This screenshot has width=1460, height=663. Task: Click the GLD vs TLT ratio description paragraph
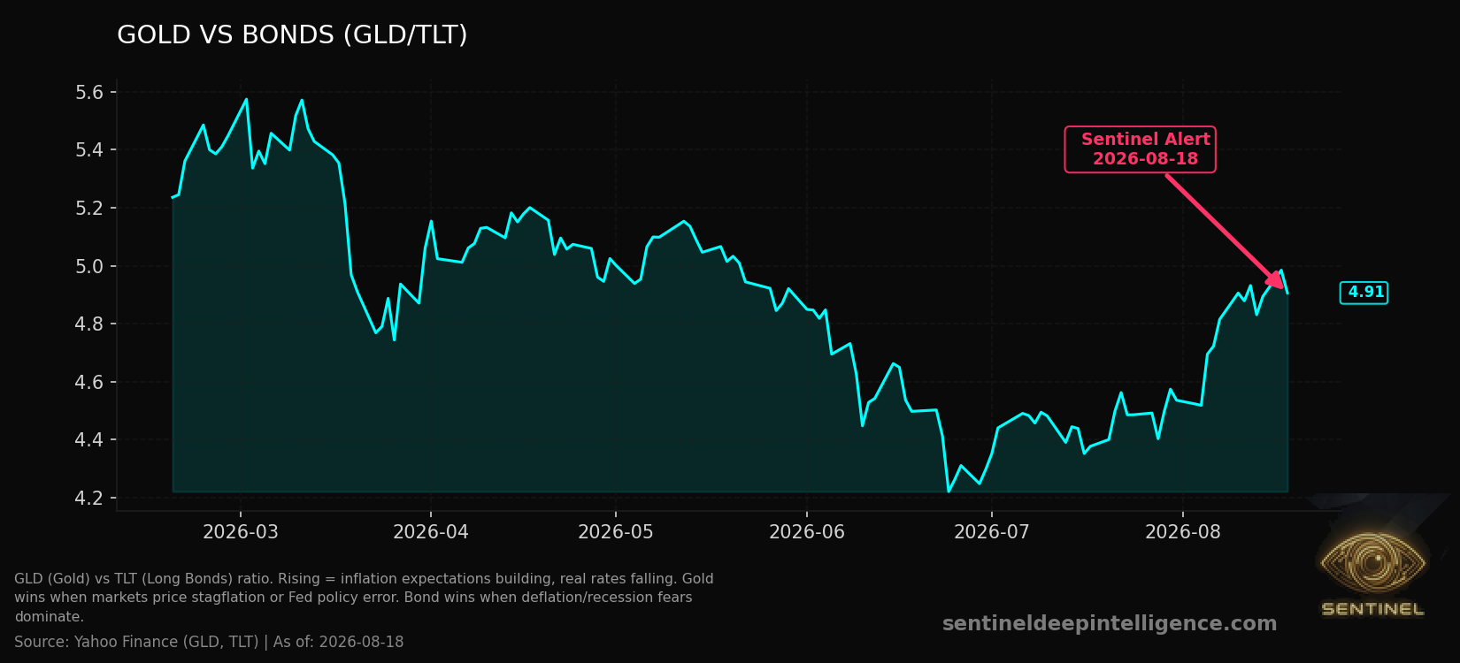click(x=364, y=598)
